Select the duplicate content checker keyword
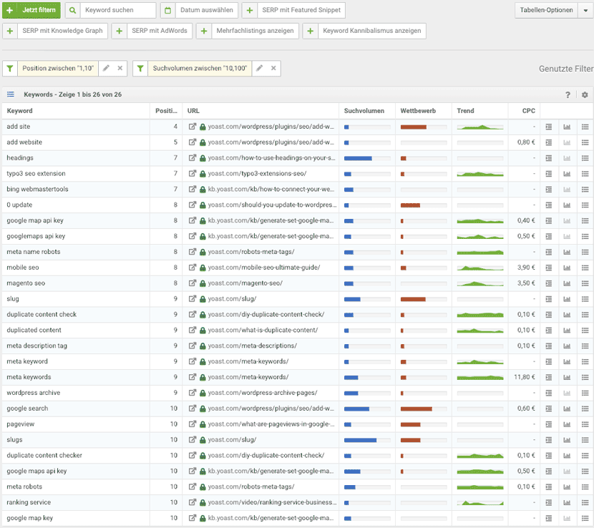Screen dimensions: 594x528 coord(44,456)
